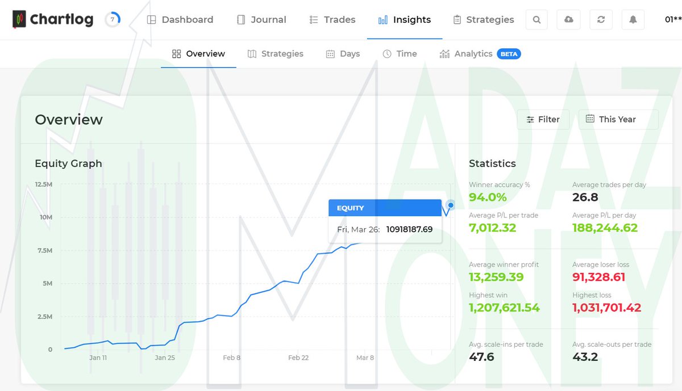Click the search magnifier icon
The height and width of the screenshot is (391, 682).
tap(537, 20)
